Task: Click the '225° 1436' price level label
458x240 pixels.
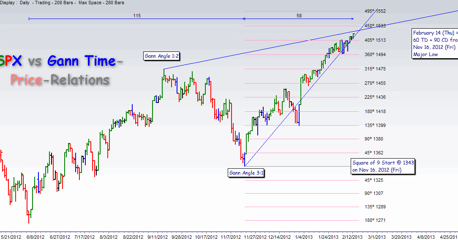Action: coord(375,97)
